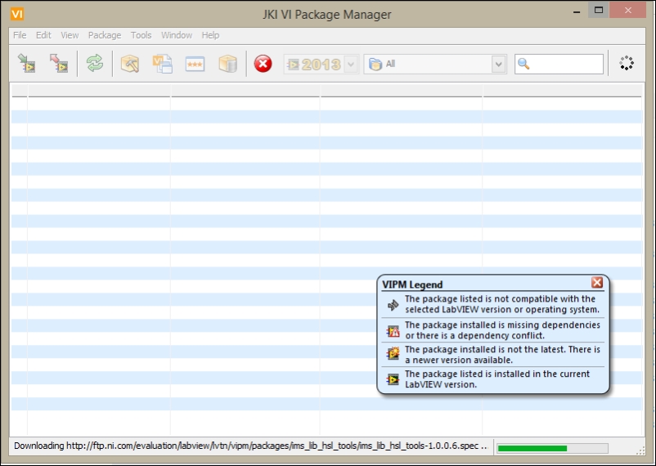Click the Uninstall Package toolbar icon
Image resolution: width=656 pixels, height=466 pixels.
[59, 64]
